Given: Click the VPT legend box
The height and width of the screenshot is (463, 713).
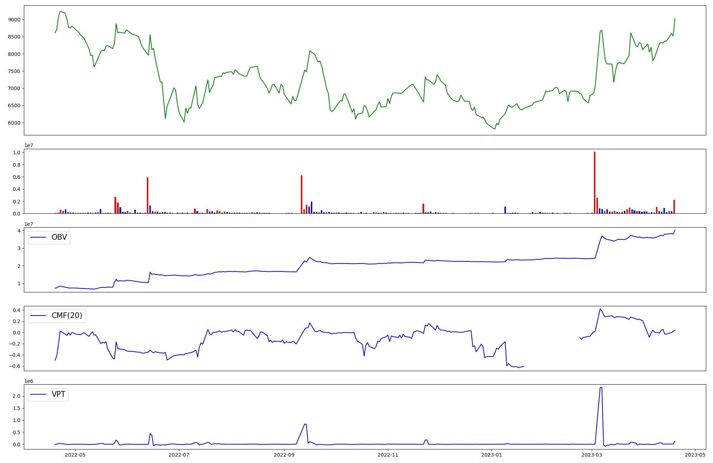Looking at the screenshot, I should 48,395.
